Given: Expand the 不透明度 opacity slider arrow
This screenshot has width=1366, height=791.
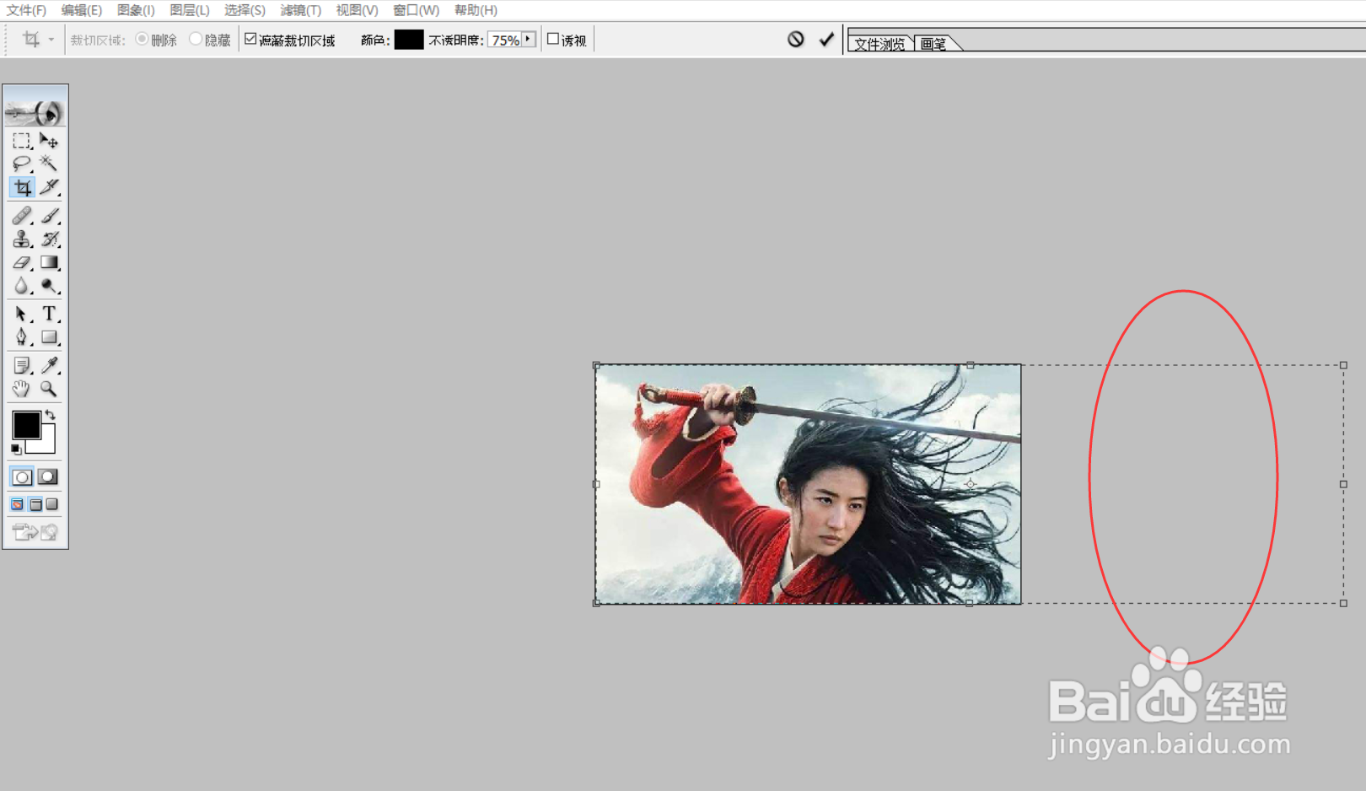Looking at the screenshot, I should point(529,39).
